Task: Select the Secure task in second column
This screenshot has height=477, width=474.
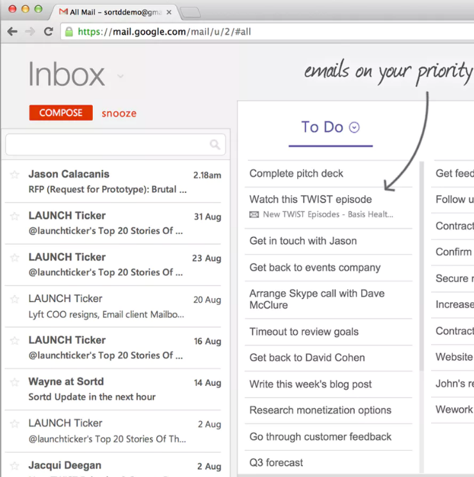Action: click(453, 279)
